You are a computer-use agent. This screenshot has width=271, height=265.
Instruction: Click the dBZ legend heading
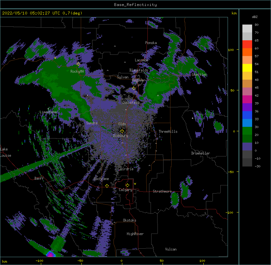click(x=255, y=17)
